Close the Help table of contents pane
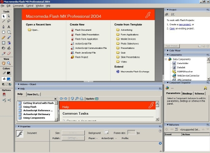This screenshot has width=210, height=153. pyautogui.click(x=55, y=99)
